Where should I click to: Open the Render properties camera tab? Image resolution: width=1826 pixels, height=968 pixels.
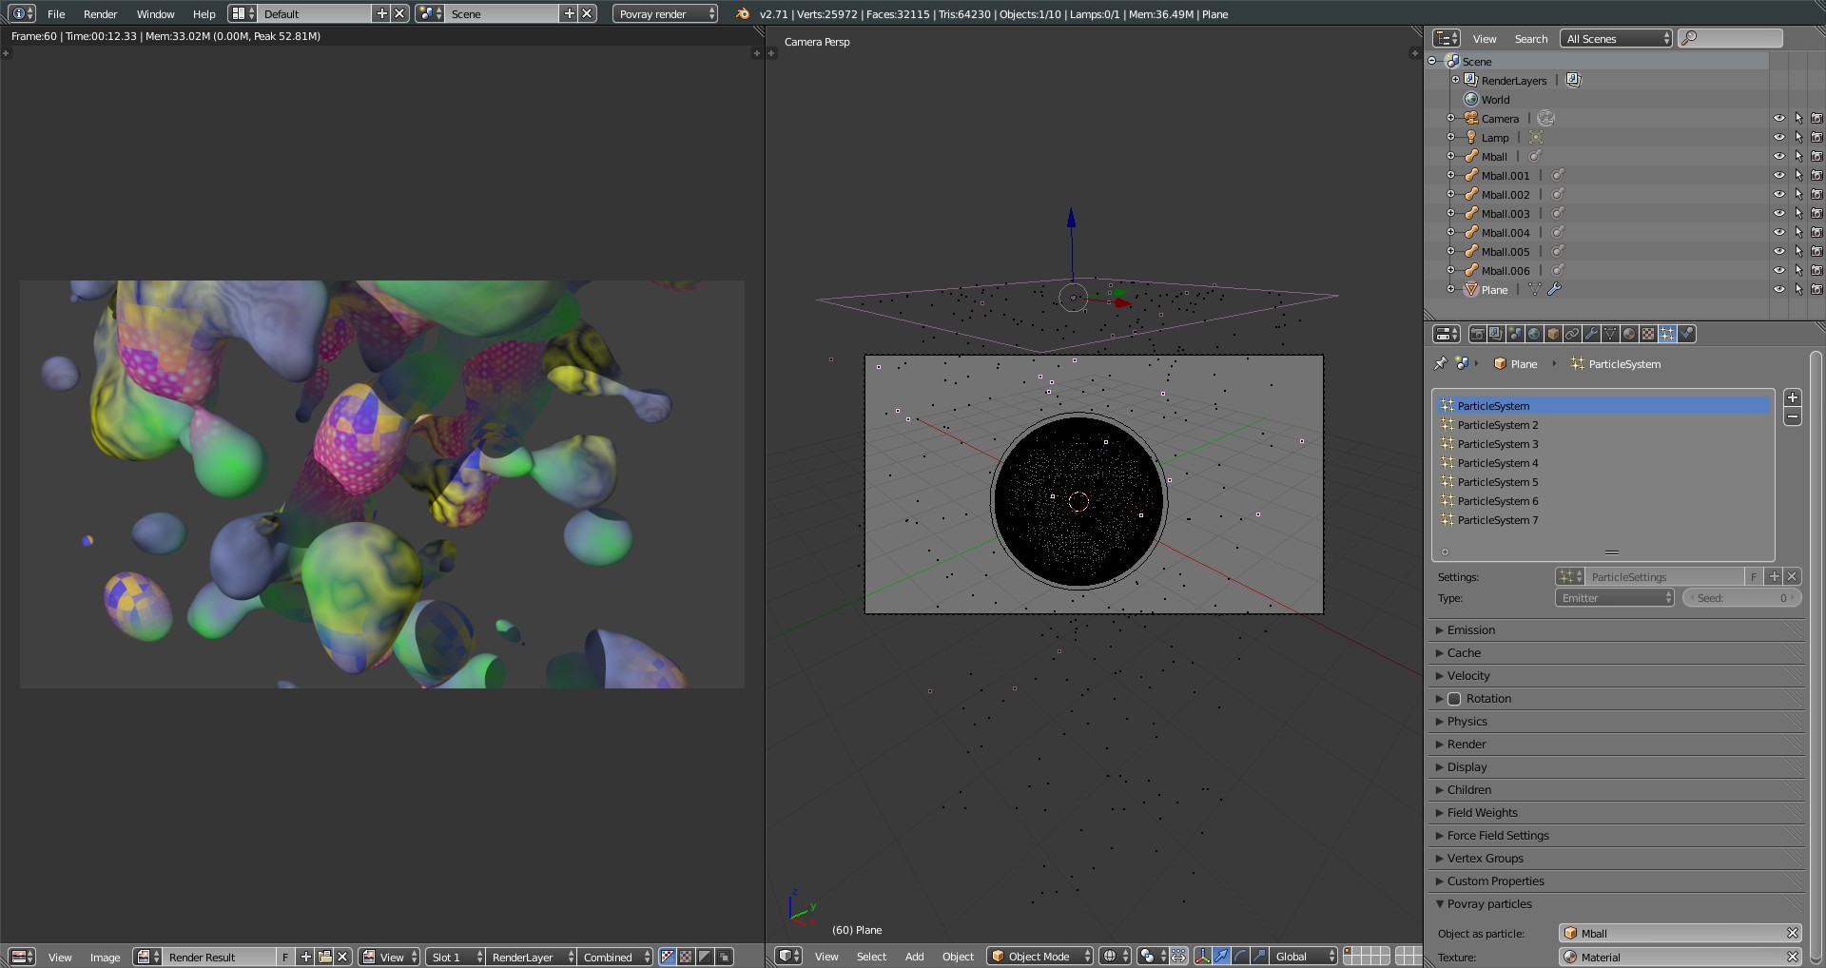[x=1477, y=334]
